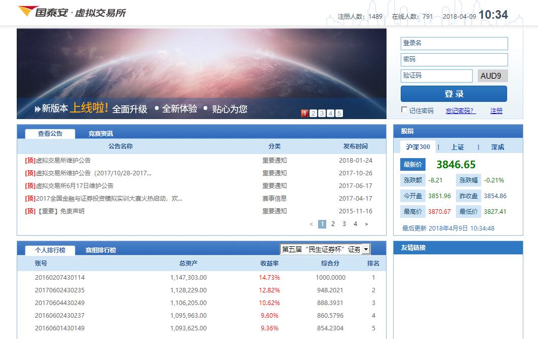Select banner slide indicator 5
The width and height of the screenshot is (538, 339).
[339, 114]
